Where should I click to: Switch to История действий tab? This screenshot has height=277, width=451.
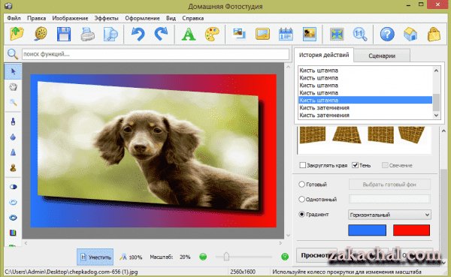coord(324,55)
